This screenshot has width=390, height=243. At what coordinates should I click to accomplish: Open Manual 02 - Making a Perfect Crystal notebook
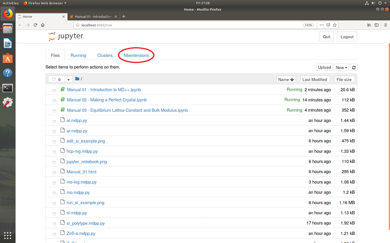pyautogui.click(x=107, y=100)
